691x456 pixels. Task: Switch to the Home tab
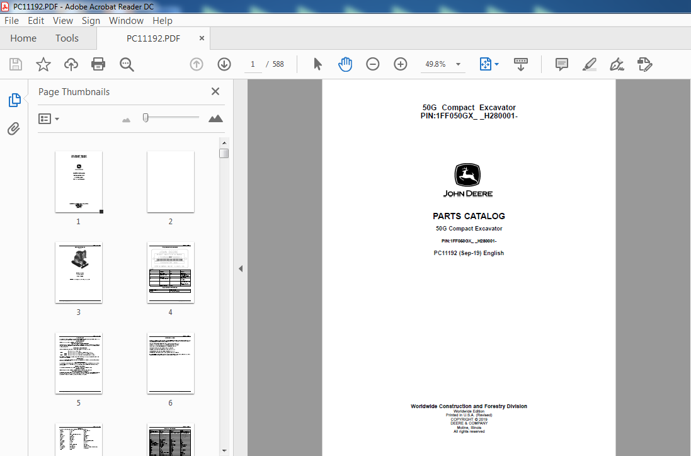[23, 38]
